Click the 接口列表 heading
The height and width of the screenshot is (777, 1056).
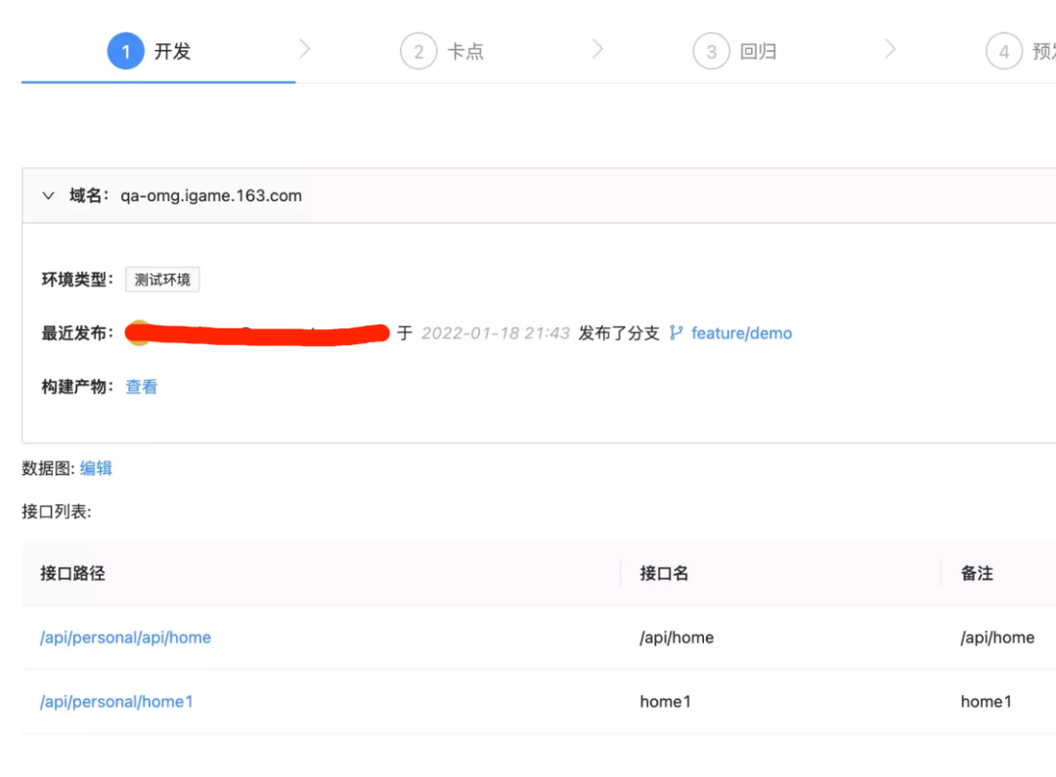(57, 512)
